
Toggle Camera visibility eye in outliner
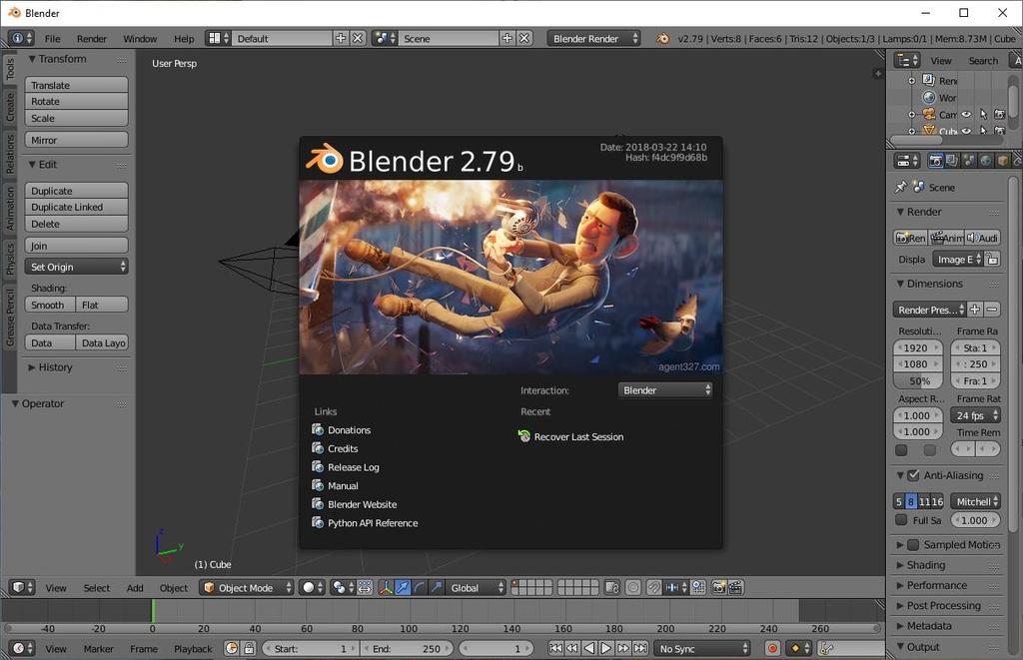[x=966, y=114]
